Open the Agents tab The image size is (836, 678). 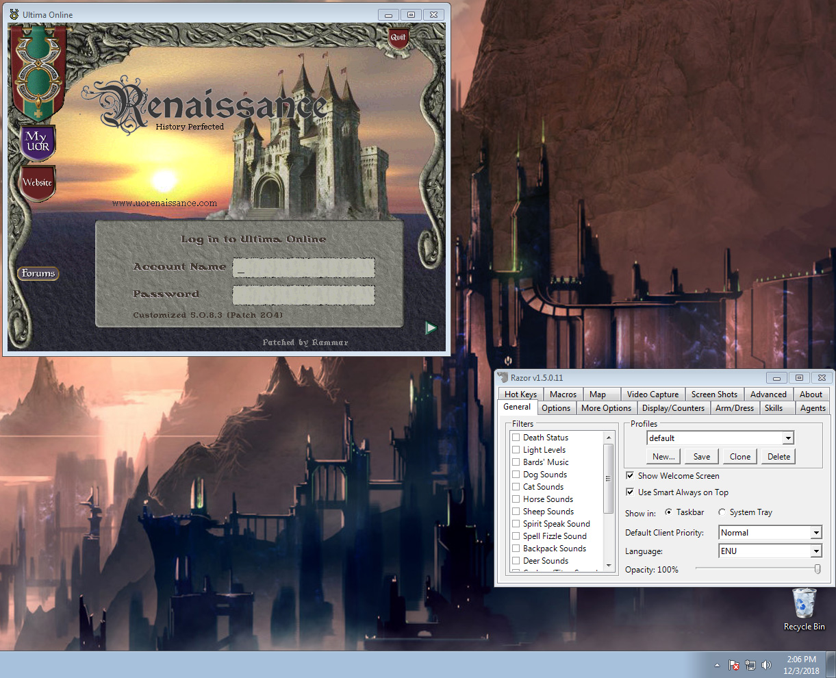[x=813, y=408]
